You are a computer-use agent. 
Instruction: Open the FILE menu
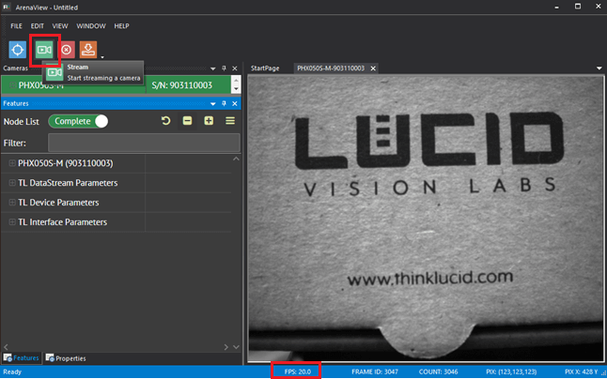point(16,25)
